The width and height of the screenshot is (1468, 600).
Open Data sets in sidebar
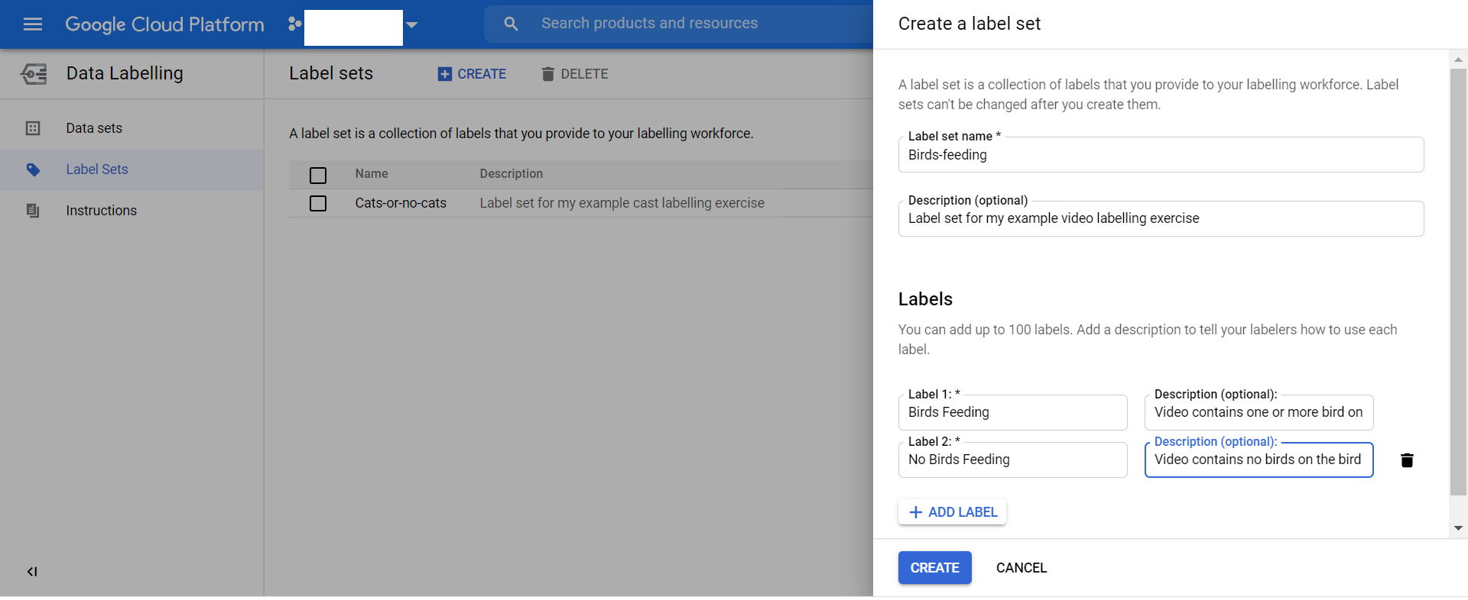94,128
